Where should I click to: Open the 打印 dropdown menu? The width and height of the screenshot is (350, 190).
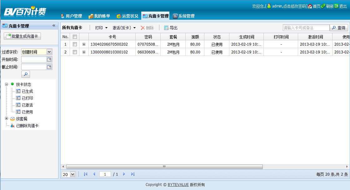102,28
